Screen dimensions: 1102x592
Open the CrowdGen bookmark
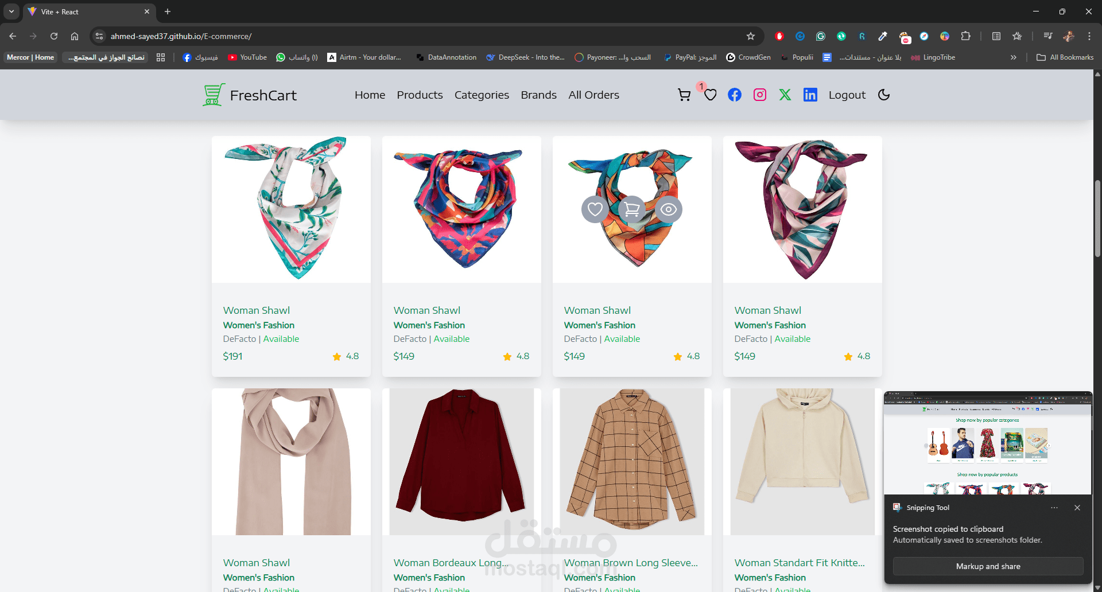(x=748, y=57)
